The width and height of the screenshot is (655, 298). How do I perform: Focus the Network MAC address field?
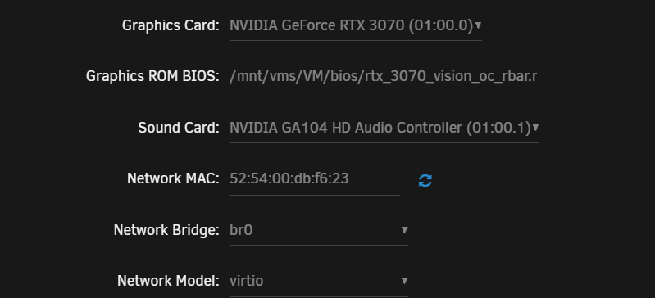pos(315,179)
